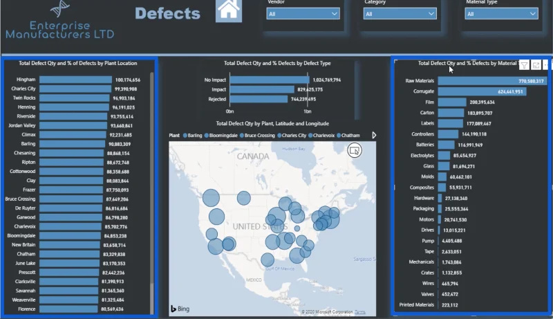
Task: Click the Home icon next to Defects
Action: click(x=229, y=10)
